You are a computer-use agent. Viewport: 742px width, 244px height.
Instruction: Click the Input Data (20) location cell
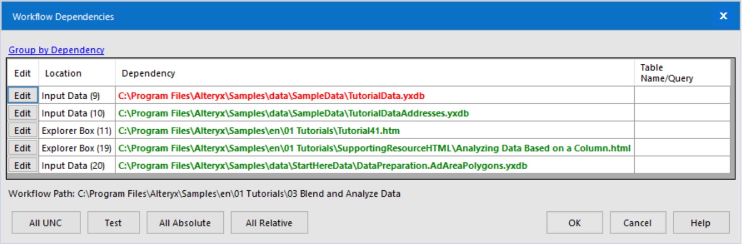77,165
